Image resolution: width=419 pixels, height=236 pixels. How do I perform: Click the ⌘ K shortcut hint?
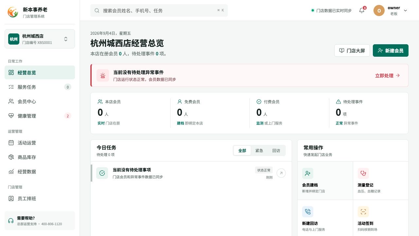click(x=221, y=10)
